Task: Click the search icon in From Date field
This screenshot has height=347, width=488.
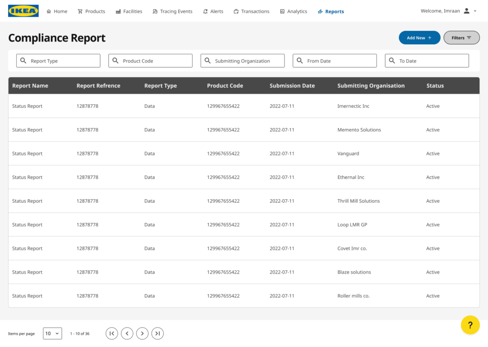Action: tap(300, 61)
